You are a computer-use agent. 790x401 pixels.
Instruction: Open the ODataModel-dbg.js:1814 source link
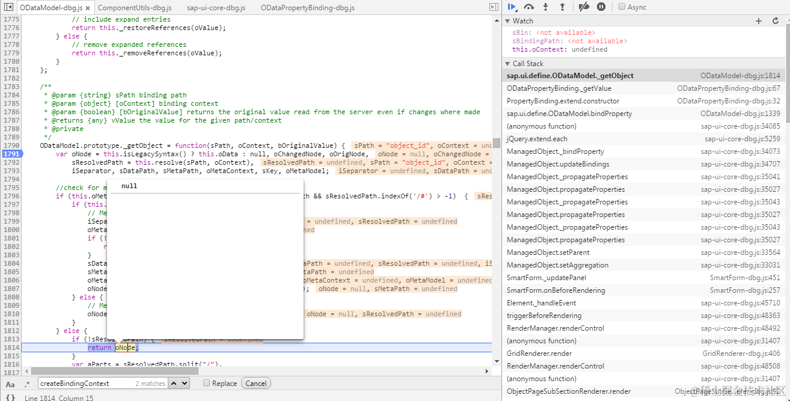click(740, 76)
